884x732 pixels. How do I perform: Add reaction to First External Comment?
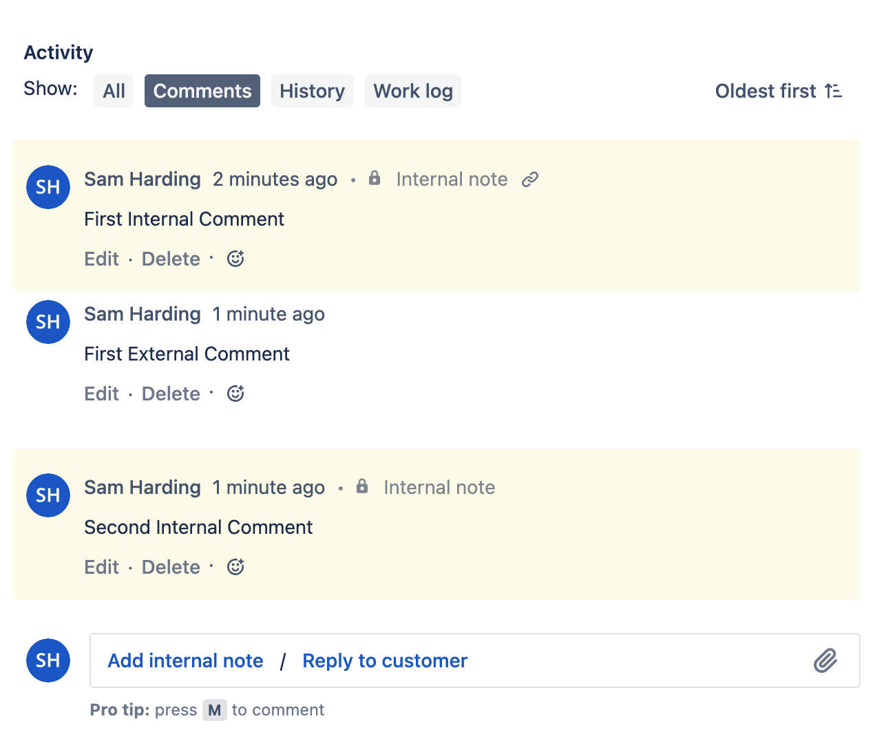click(x=235, y=394)
